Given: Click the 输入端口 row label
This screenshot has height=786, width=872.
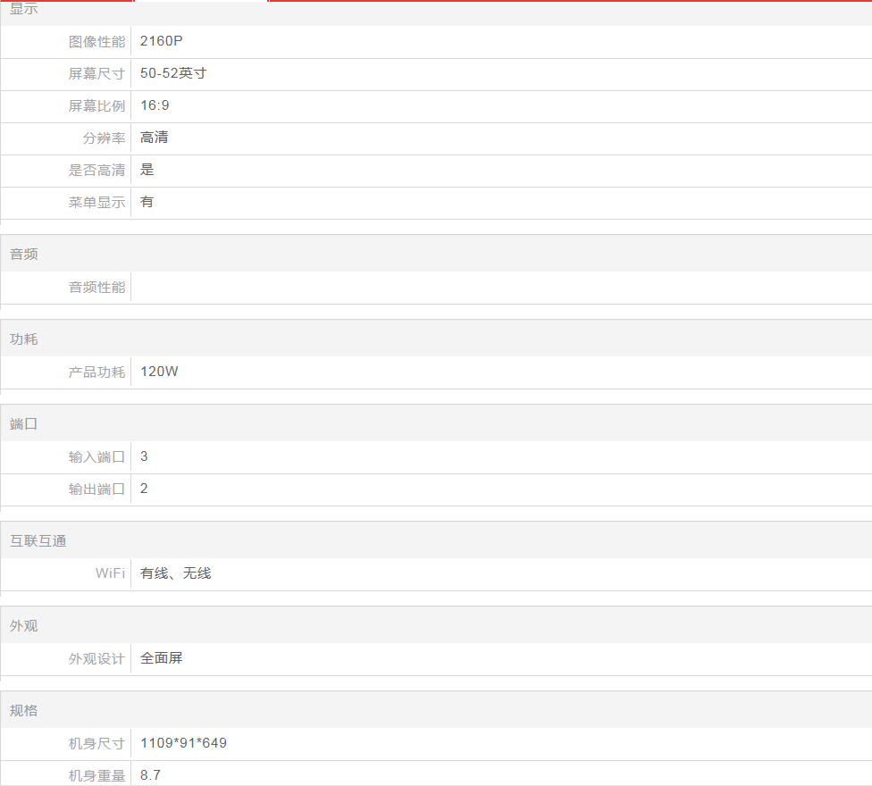Looking at the screenshot, I should [x=96, y=457].
